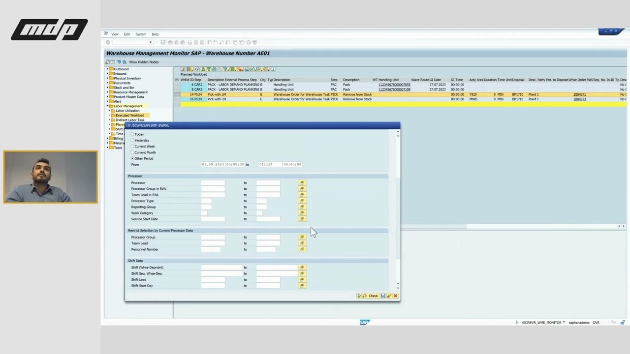The height and width of the screenshot is (354, 630).
Task: Click the pencil edit icon in dialog footer
Action: (389, 296)
